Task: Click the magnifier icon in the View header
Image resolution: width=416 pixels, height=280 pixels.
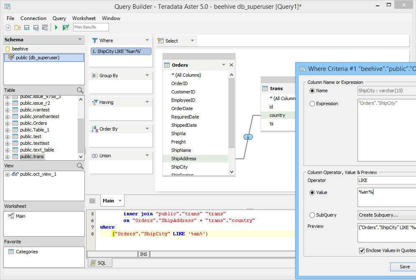Action: (x=80, y=166)
